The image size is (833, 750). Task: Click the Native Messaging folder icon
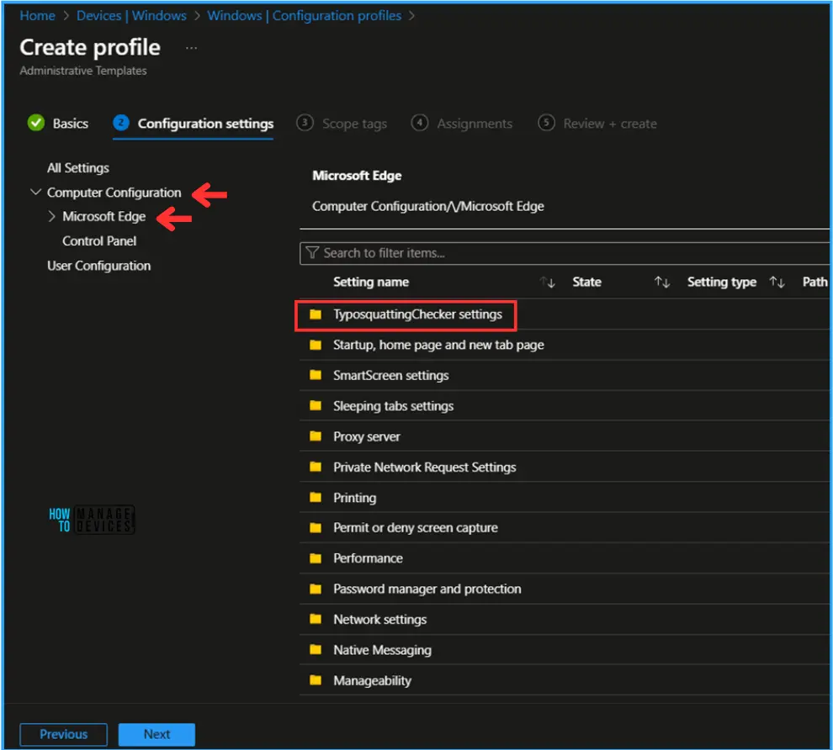click(x=316, y=650)
